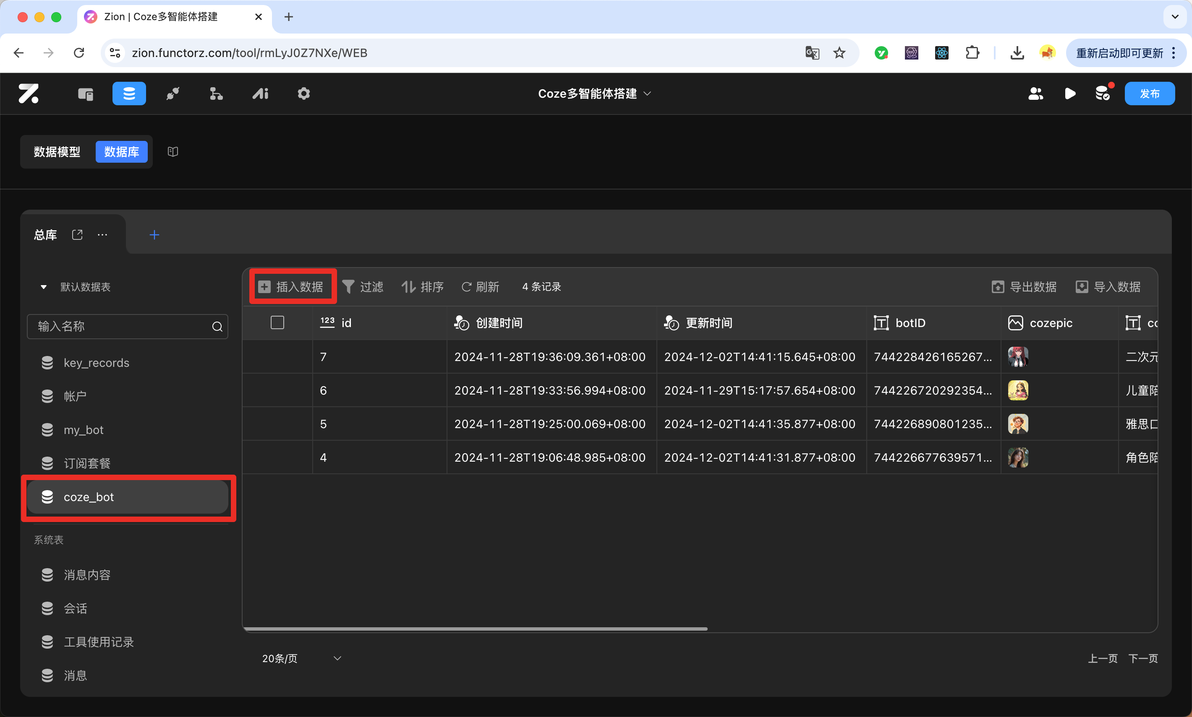Click the React DevTools extension icon
Viewport: 1192px width, 717px height.
941,53
